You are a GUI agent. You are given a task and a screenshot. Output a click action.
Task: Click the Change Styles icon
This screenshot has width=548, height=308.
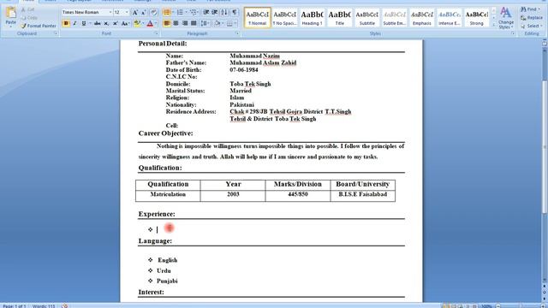[x=506, y=13]
